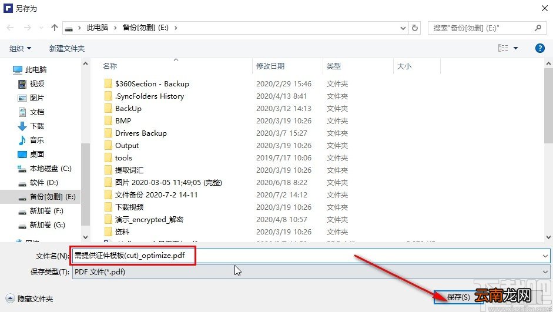
Task: Click the 保存(S) button
Action: coord(458,297)
